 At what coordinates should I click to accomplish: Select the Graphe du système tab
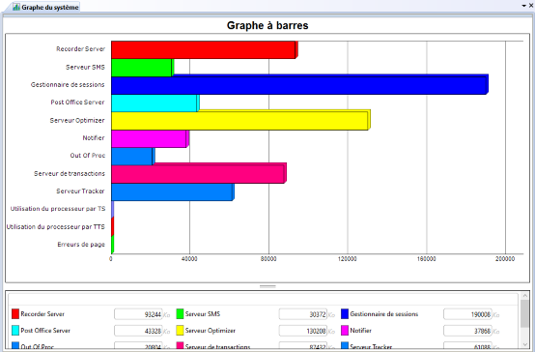(x=45, y=7)
